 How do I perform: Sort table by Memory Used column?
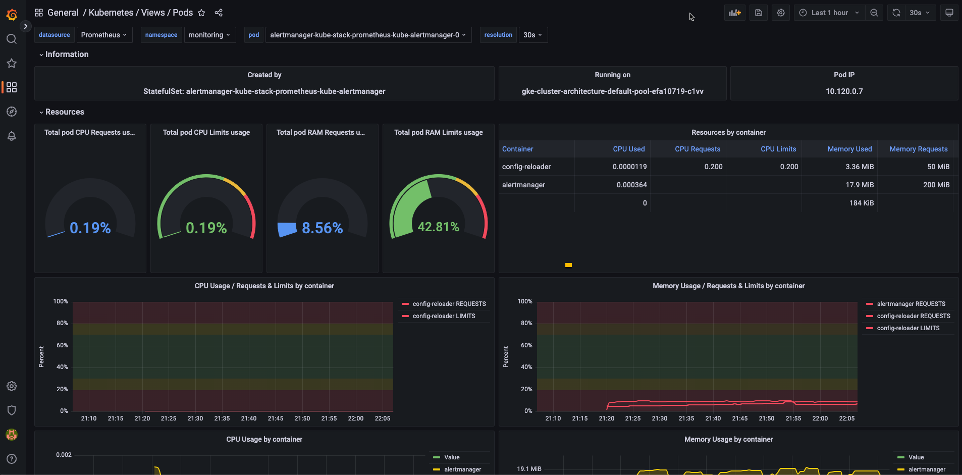849,149
